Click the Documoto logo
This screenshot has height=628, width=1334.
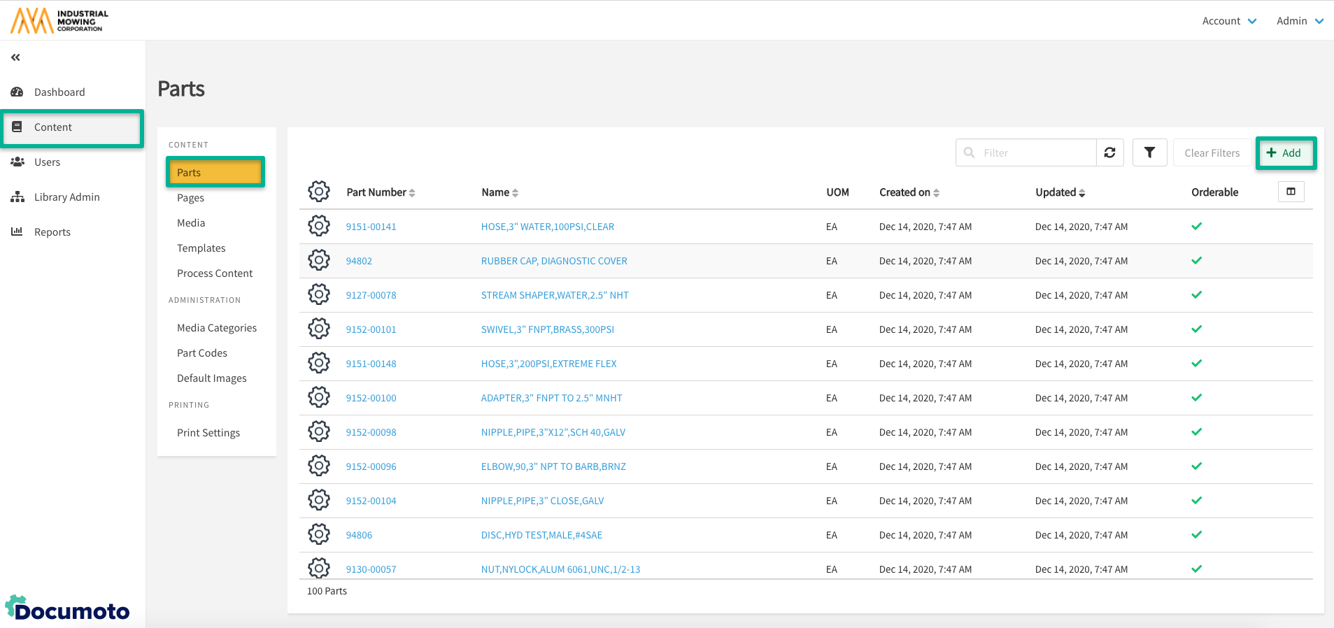coord(68,608)
